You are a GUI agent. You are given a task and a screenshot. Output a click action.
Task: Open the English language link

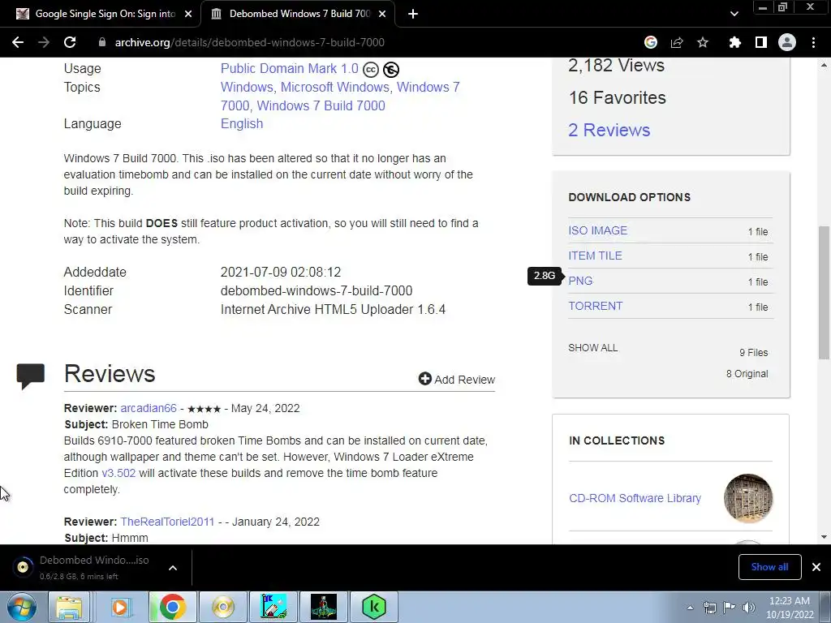(242, 123)
